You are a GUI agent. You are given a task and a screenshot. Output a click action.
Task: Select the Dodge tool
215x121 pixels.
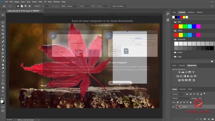tap(3, 68)
